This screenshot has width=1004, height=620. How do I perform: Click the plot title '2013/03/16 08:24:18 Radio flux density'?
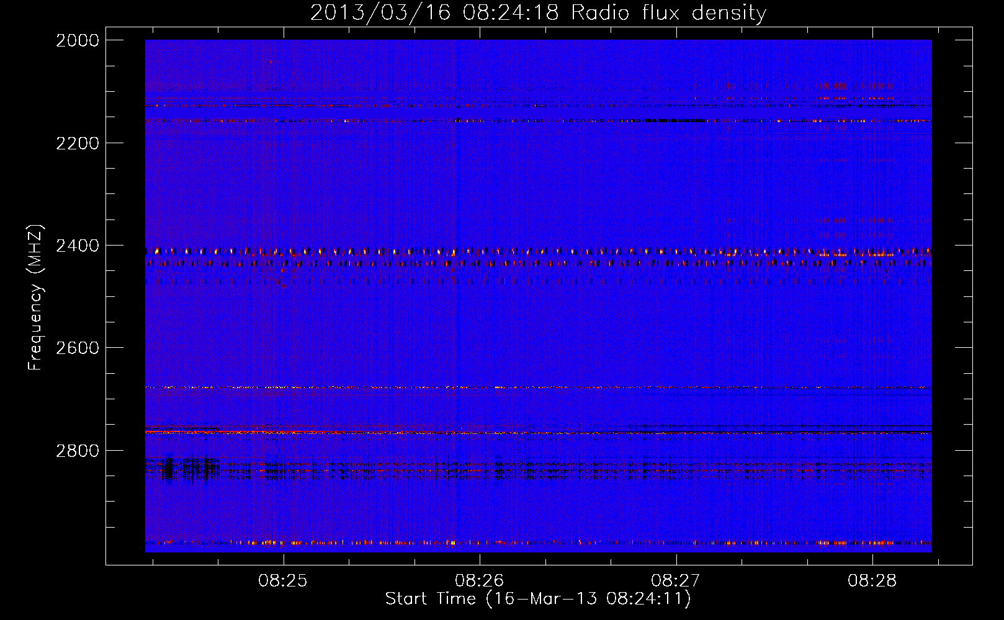pyautogui.click(x=538, y=12)
